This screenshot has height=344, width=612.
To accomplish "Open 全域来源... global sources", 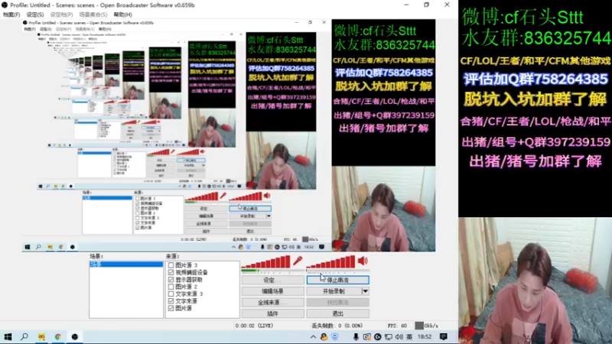I will [272, 302].
